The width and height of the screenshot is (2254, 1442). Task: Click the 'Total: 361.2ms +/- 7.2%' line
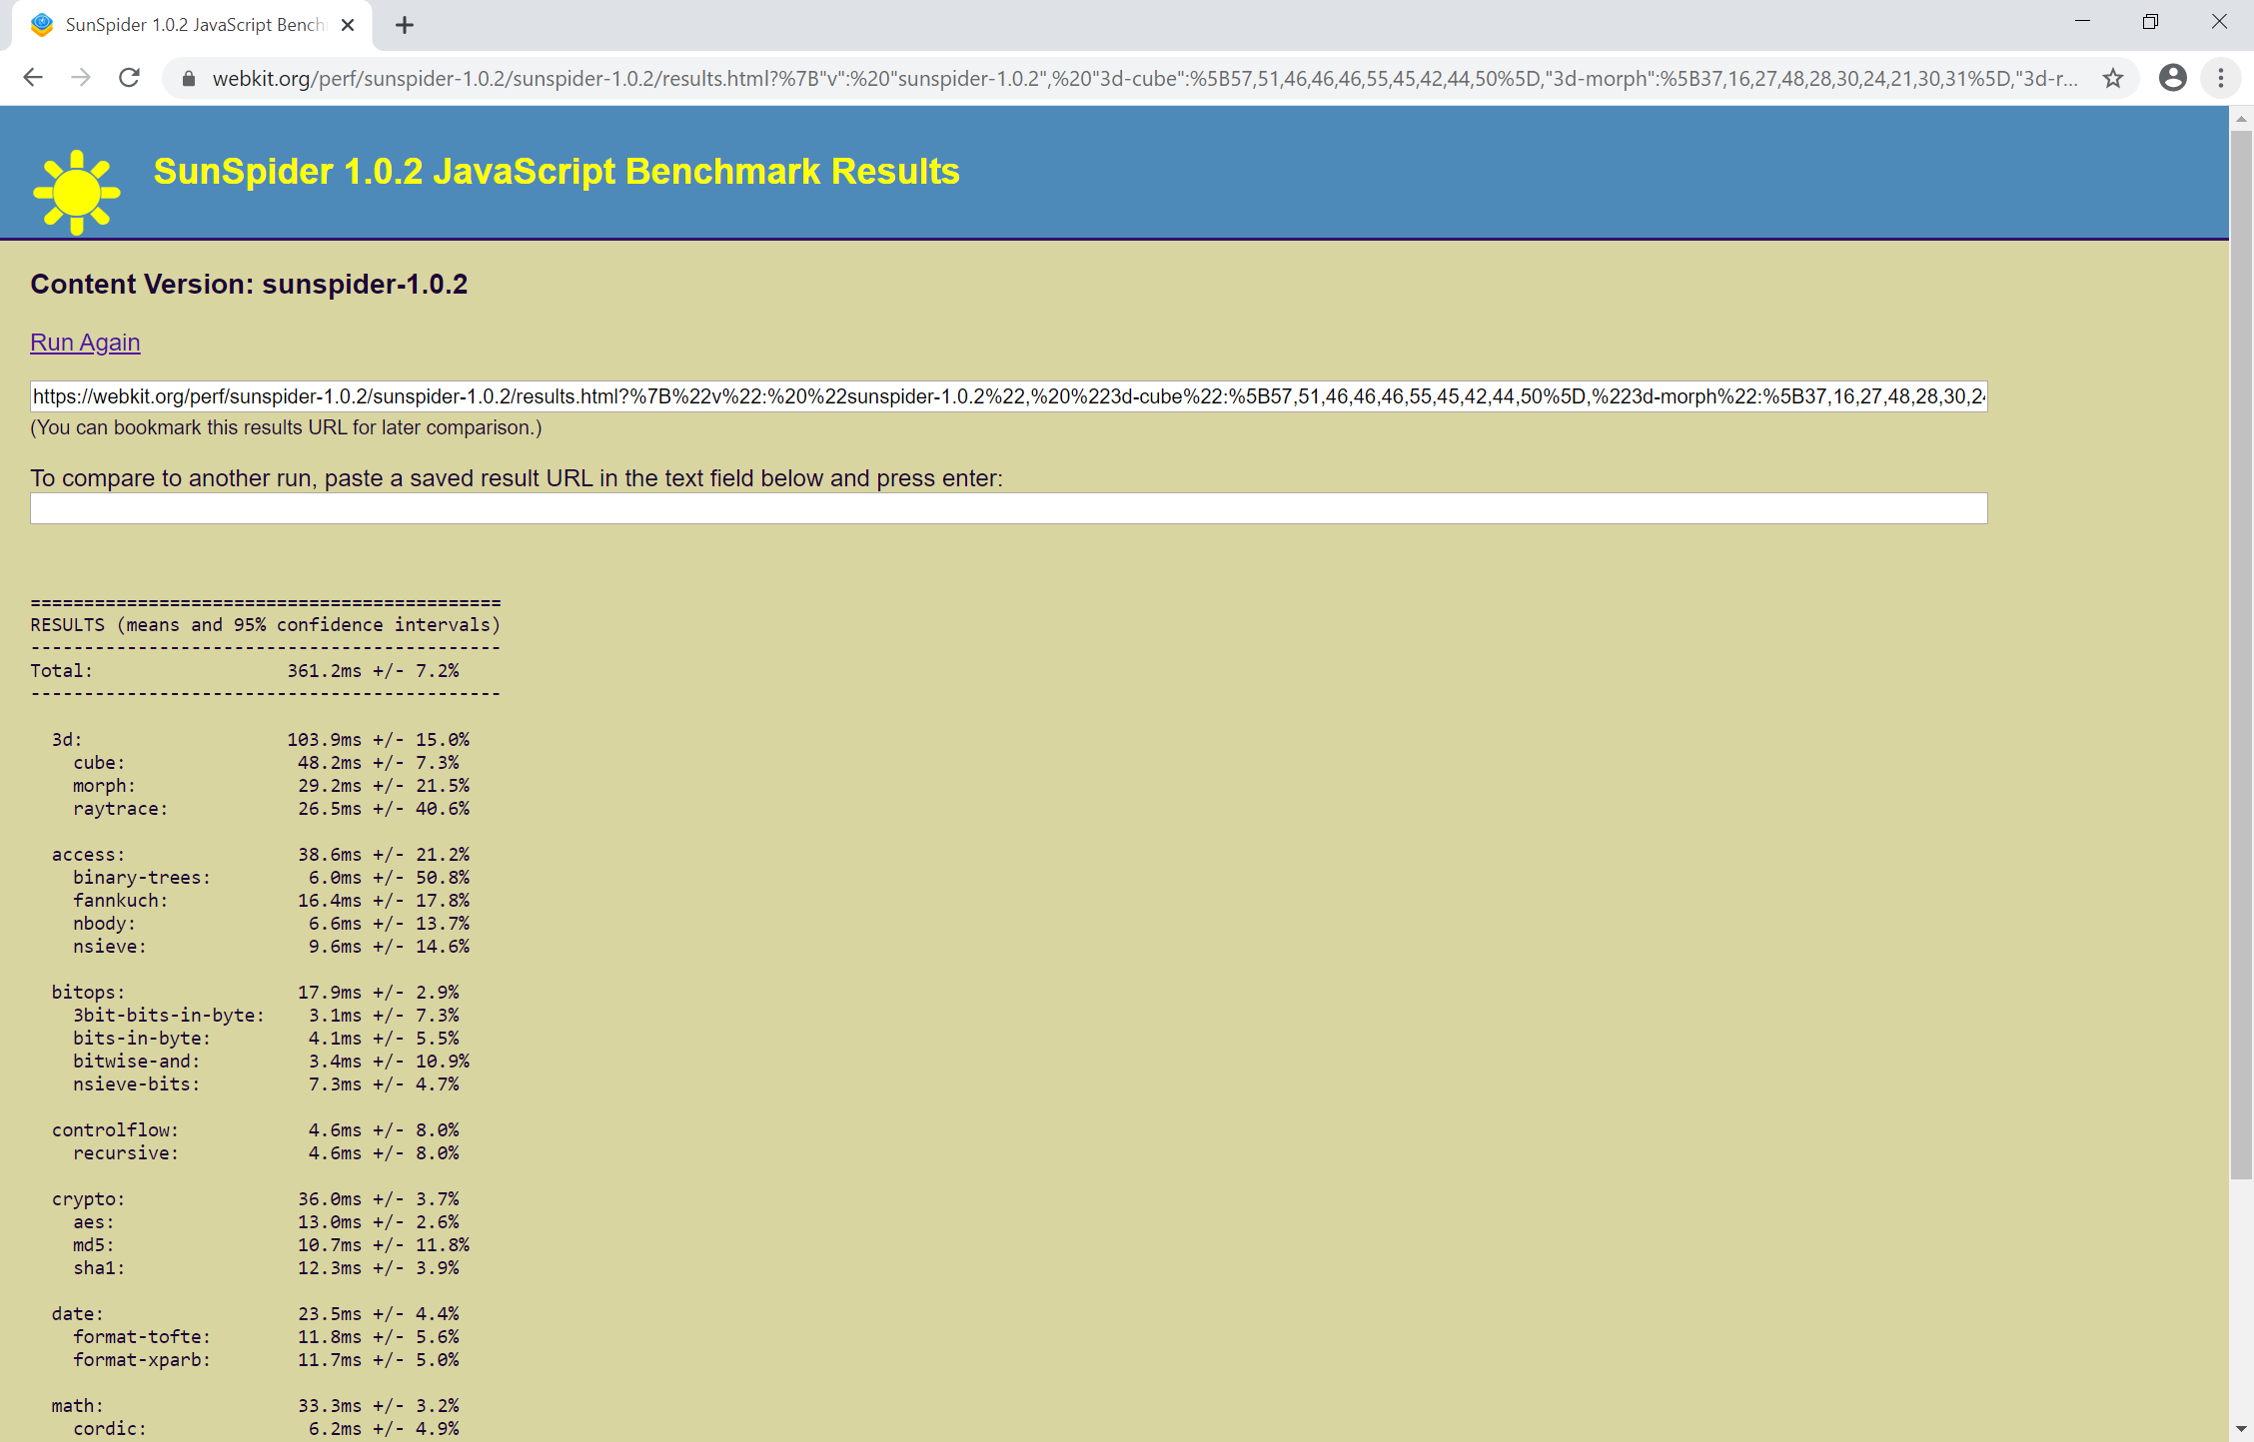click(x=245, y=671)
